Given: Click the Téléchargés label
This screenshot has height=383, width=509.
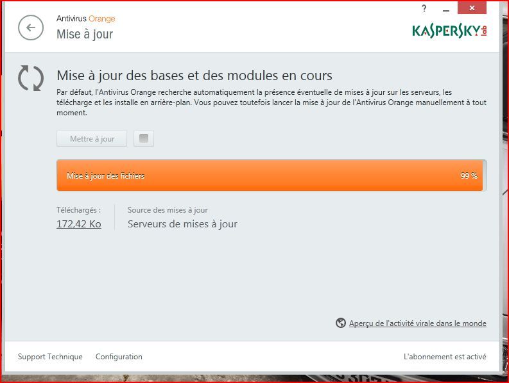Looking at the screenshot, I should (78, 210).
